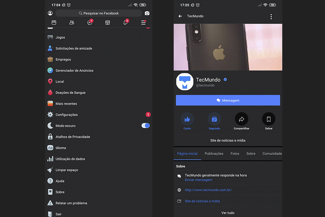Tap the camera icon next to search bar
This screenshot has width=325, height=217.
pyautogui.click(x=147, y=13)
